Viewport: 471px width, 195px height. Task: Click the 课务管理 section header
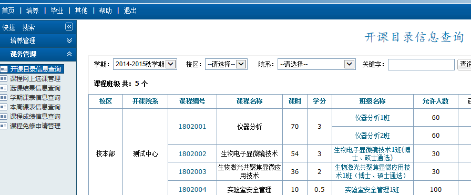click(x=38, y=54)
